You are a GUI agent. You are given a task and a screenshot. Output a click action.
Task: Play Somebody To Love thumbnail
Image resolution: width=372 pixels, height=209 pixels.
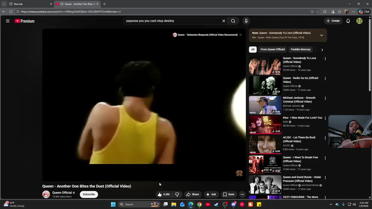pyautogui.click(x=265, y=66)
